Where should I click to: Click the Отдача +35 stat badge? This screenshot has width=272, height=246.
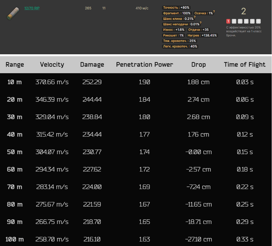198,30
